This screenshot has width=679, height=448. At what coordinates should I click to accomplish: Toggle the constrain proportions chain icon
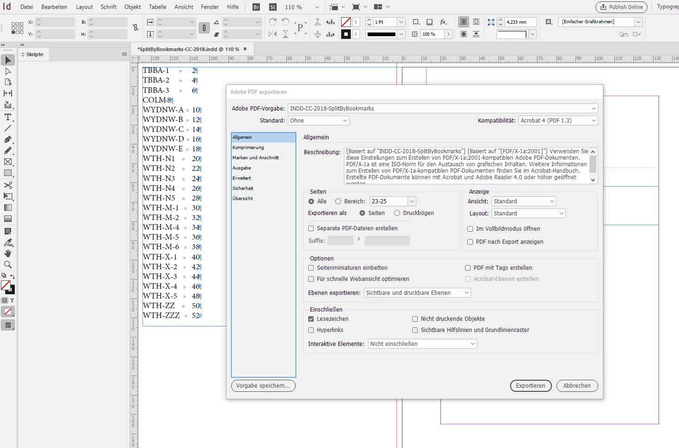[x=204, y=28]
